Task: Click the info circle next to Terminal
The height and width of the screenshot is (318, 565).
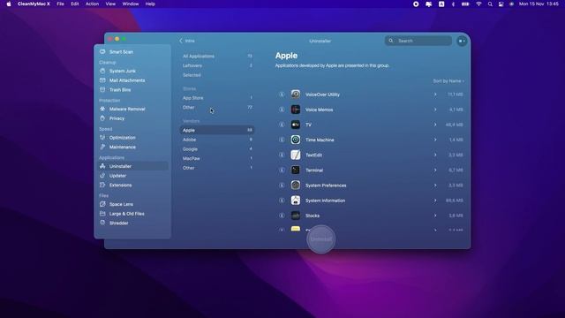Action: pos(282,170)
